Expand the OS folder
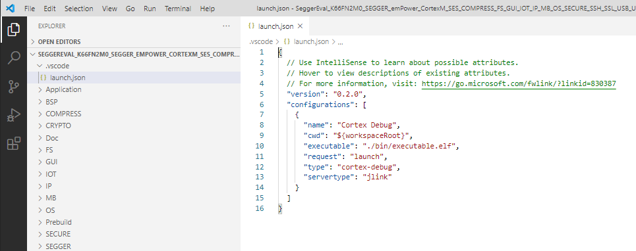 tap(134, 210)
